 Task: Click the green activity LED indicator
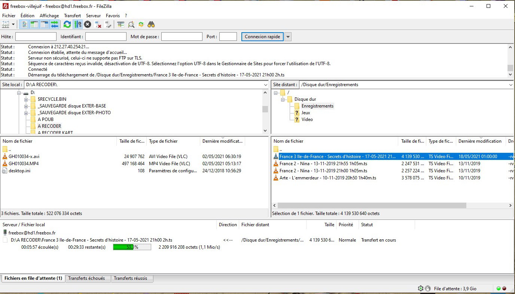point(499,288)
